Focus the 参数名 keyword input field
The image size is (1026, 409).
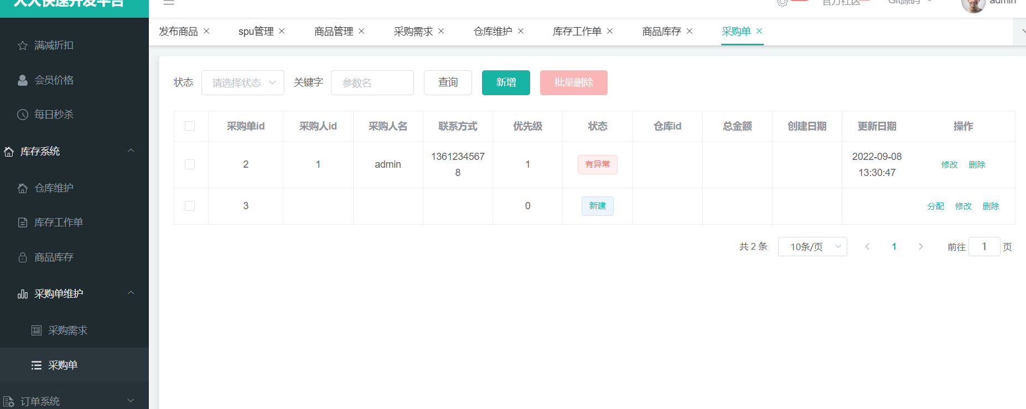(x=372, y=82)
